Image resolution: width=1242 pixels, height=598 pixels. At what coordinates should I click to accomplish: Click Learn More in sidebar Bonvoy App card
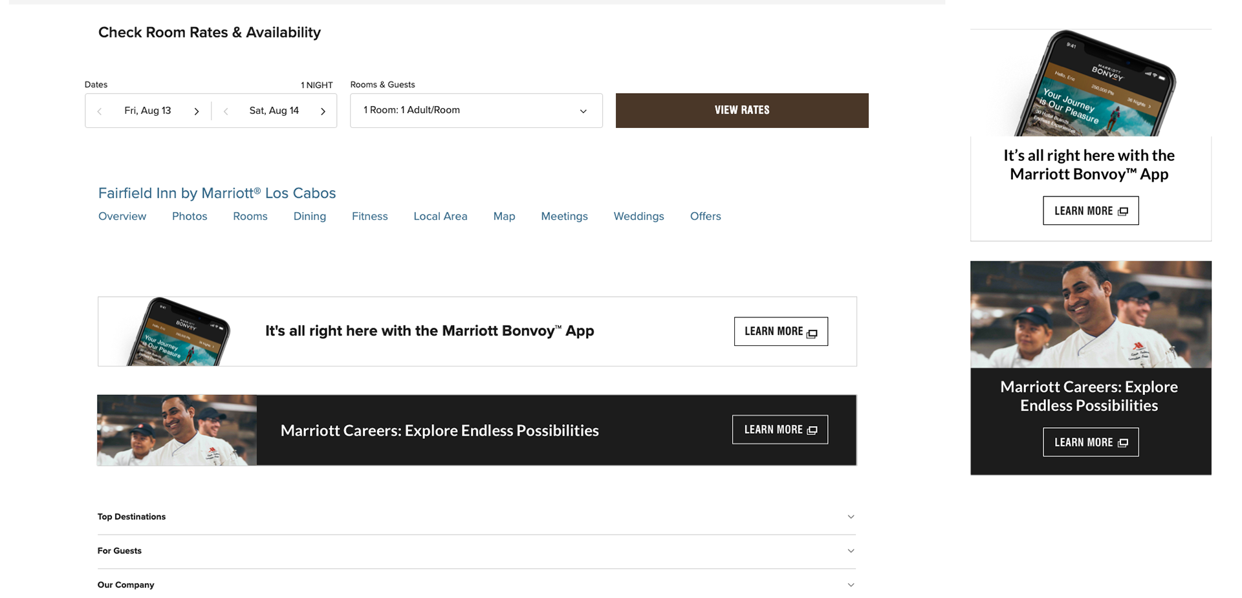pyautogui.click(x=1091, y=211)
